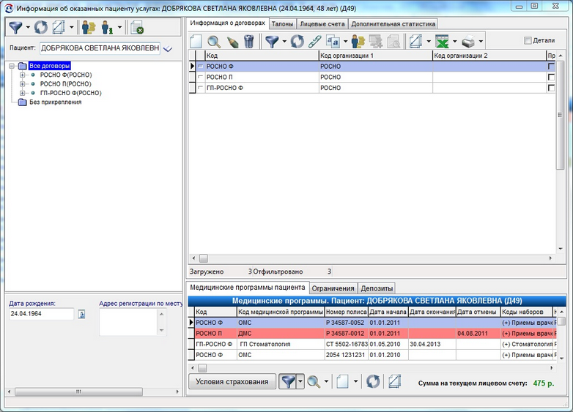The image size is (573, 412).
Task: Click the text 'a' cards icon in contracts toolbar
Action: coord(333,41)
